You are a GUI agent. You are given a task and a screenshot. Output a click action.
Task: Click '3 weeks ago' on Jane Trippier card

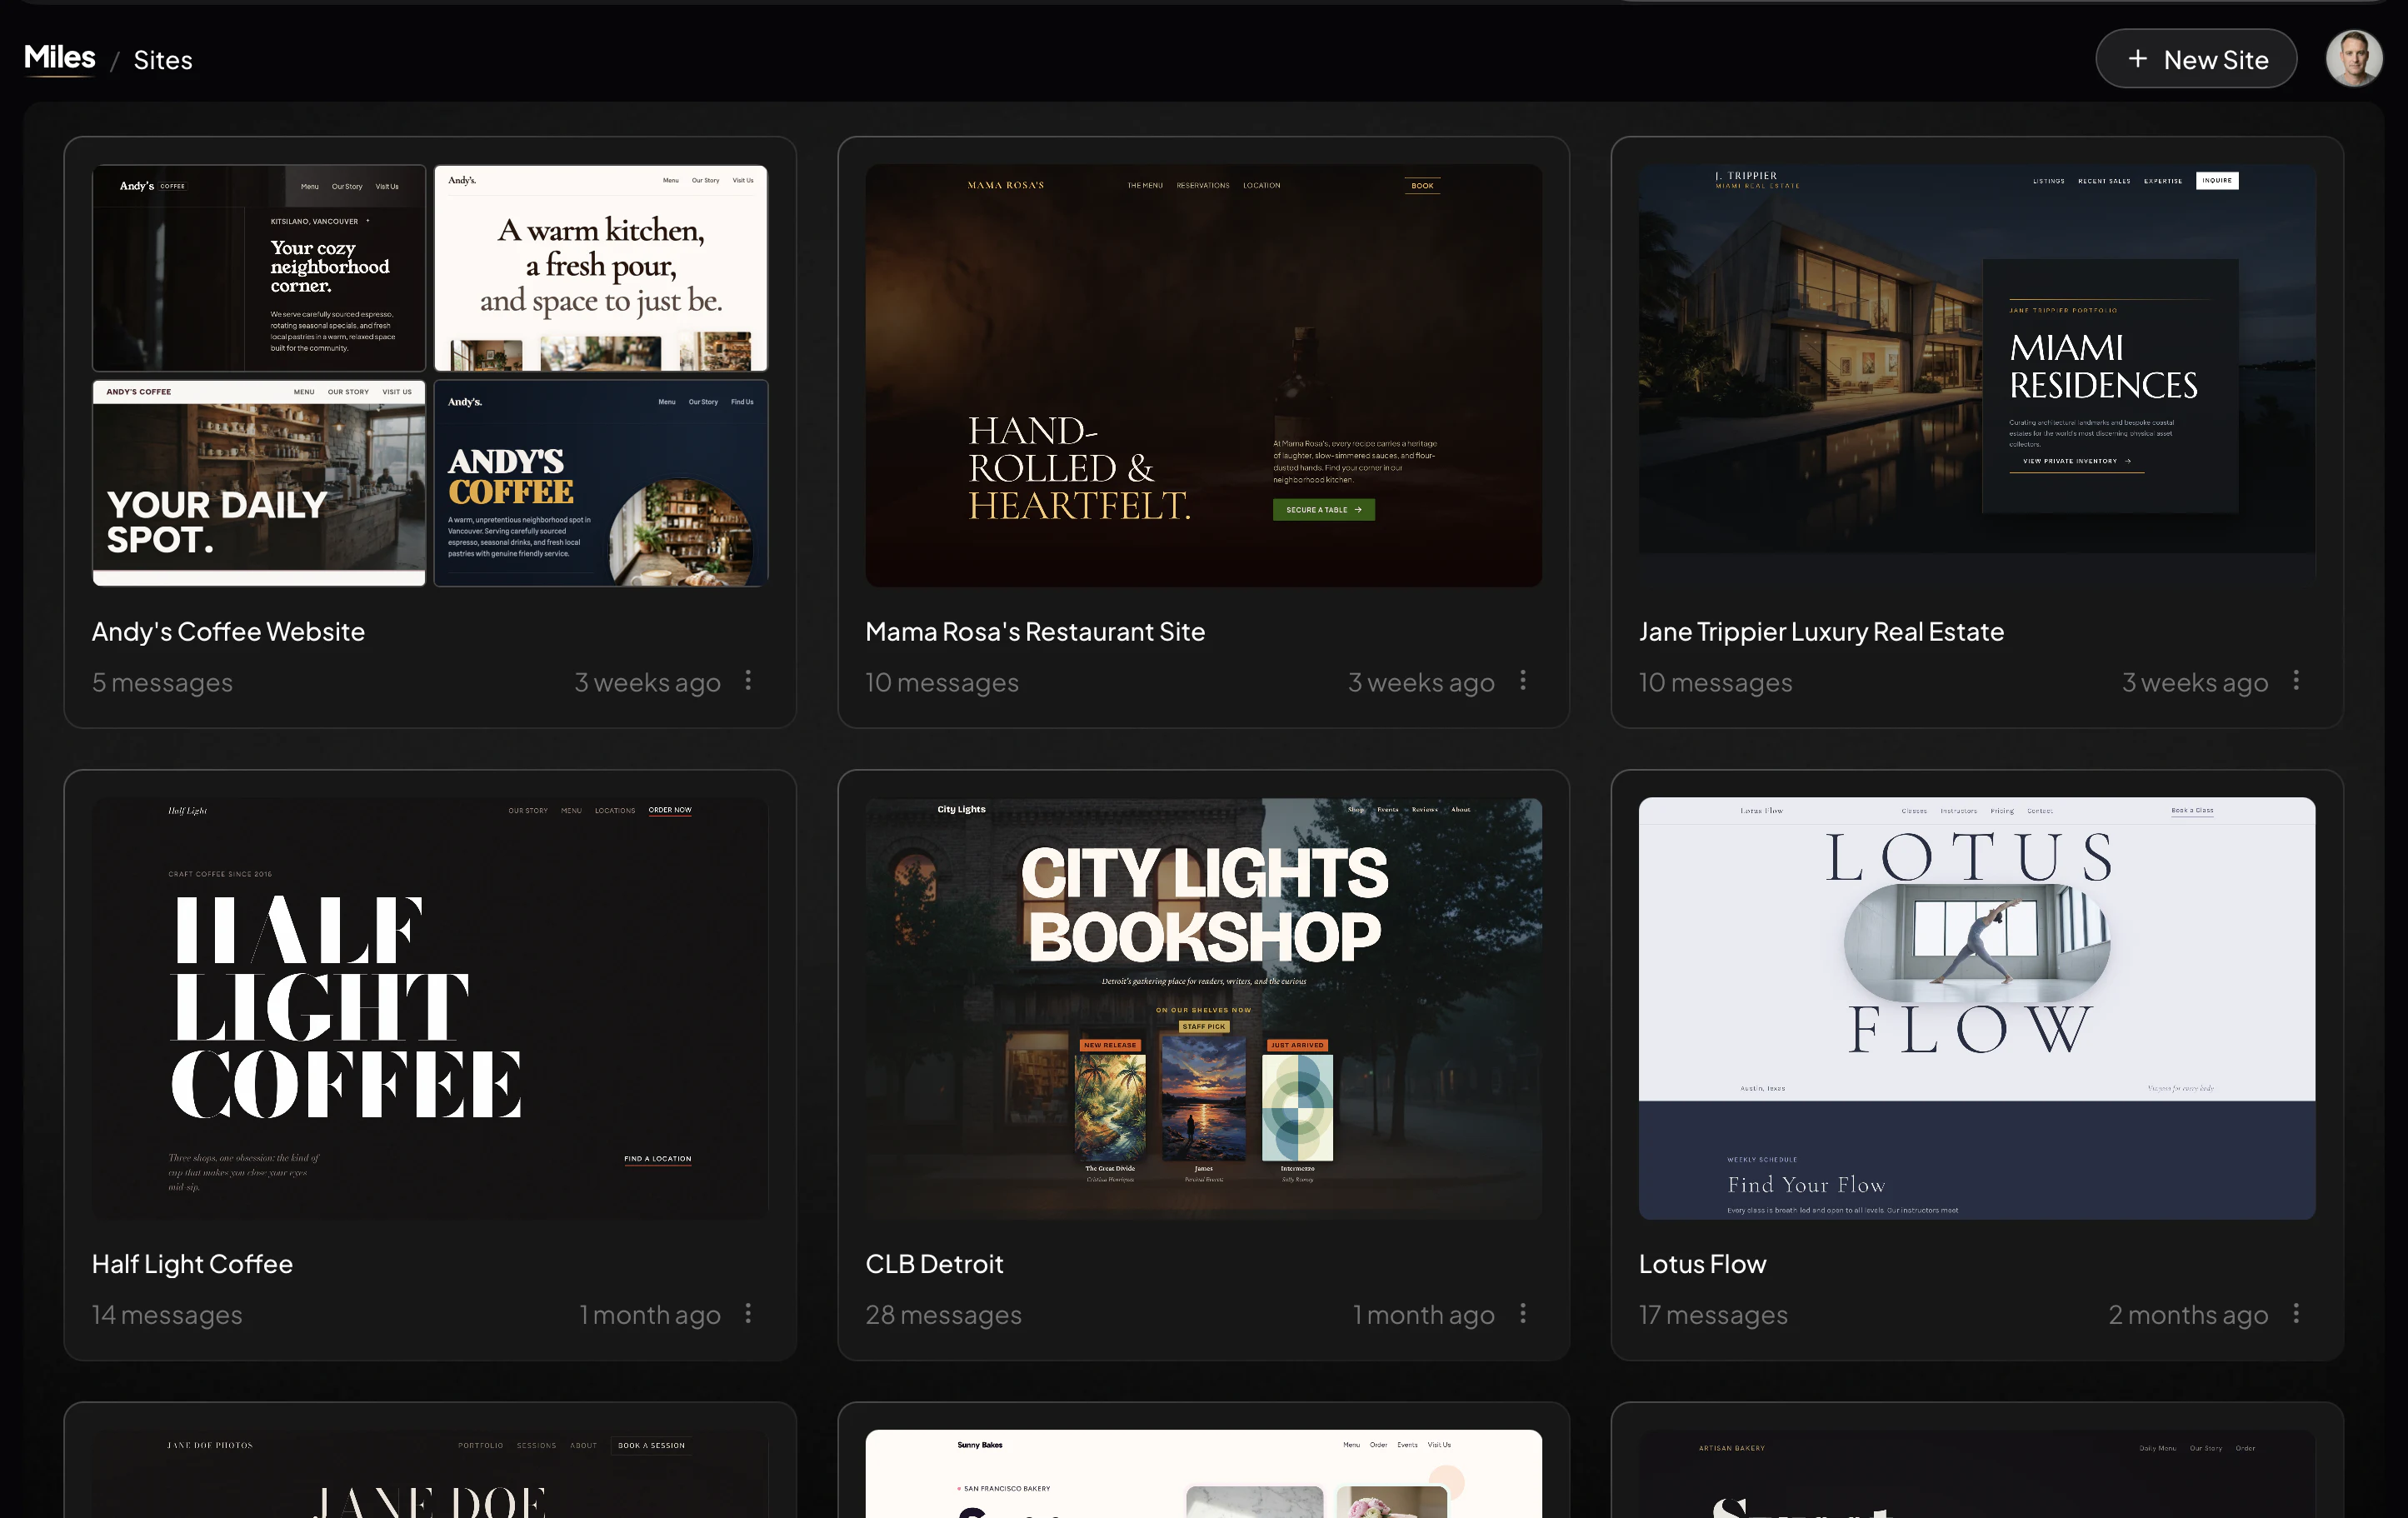2195,682
